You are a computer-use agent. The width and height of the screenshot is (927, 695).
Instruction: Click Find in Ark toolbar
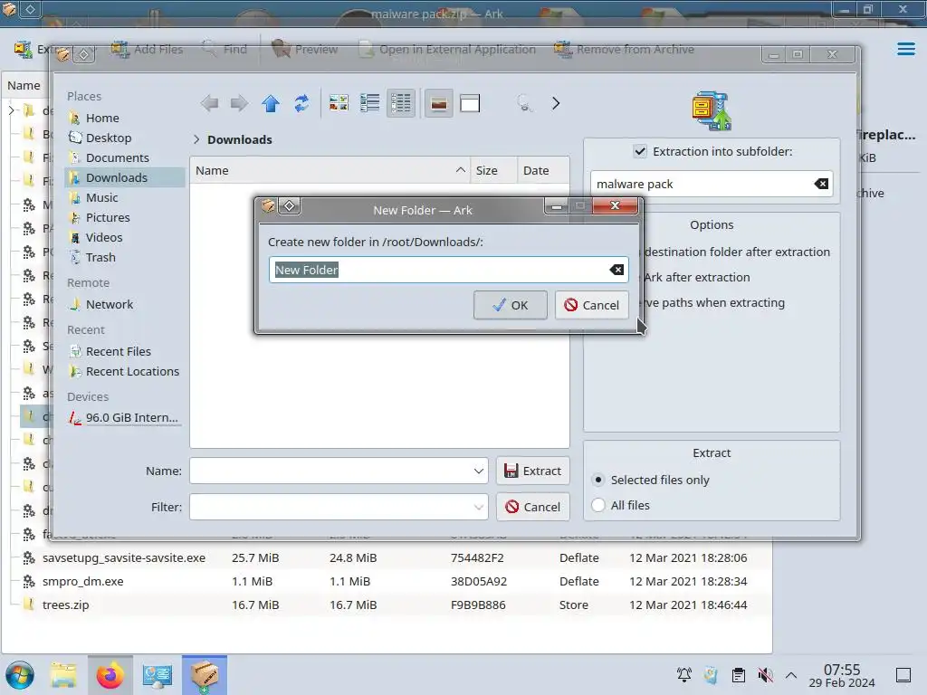click(225, 49)
